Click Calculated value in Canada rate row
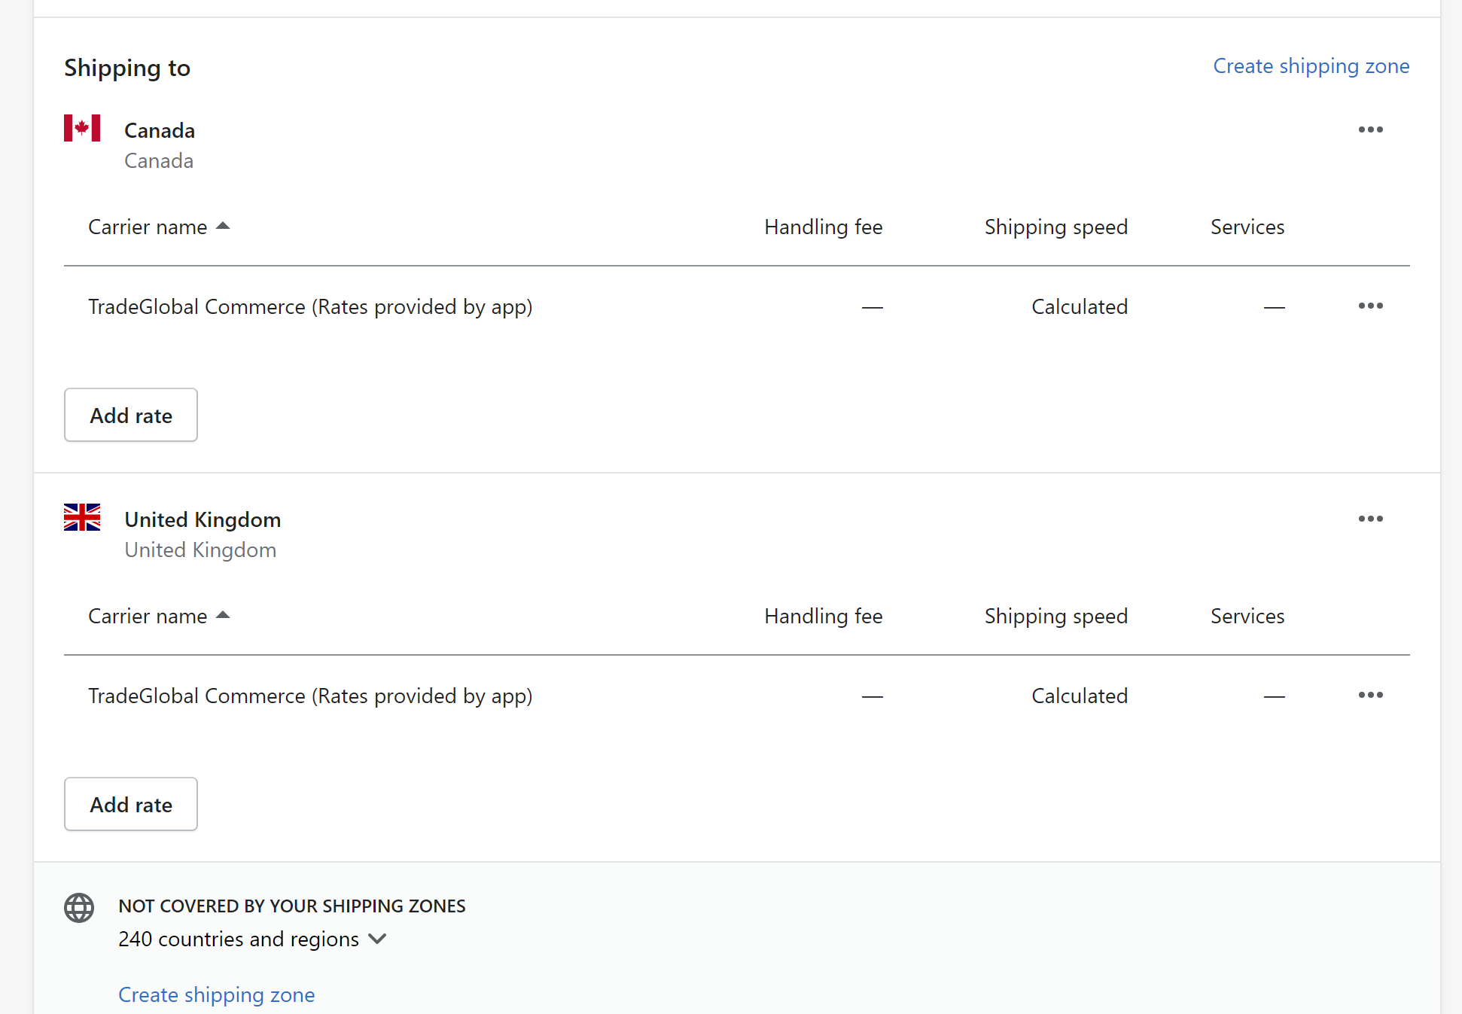The width and height of the screenshot is (1462, 1014). (x=1080, y=306)
